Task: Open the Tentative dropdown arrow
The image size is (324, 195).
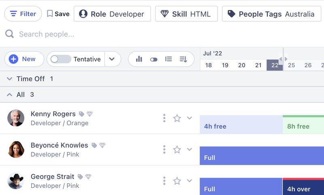Action: 112,59
